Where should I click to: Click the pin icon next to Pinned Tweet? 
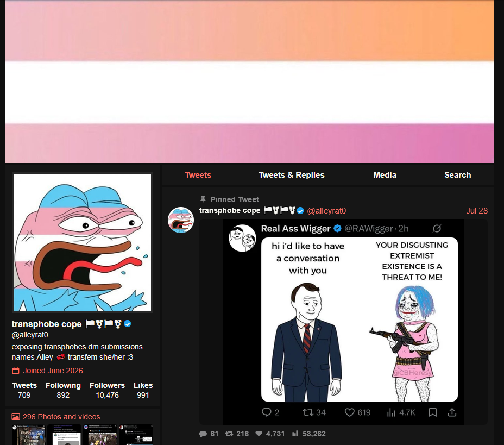click(203, 199)
